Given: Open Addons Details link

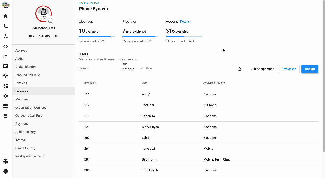Looking at the screenshot, I should point(185,22).
